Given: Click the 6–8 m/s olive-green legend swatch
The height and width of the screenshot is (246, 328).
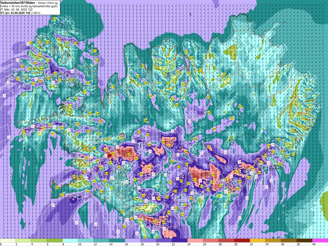Looking at the screenshot, I should pos(55,241).
